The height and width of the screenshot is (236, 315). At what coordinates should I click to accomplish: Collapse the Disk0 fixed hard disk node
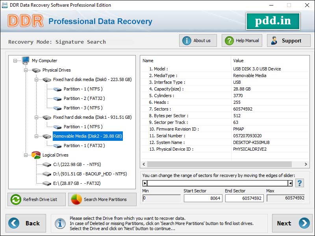(36, 79)
